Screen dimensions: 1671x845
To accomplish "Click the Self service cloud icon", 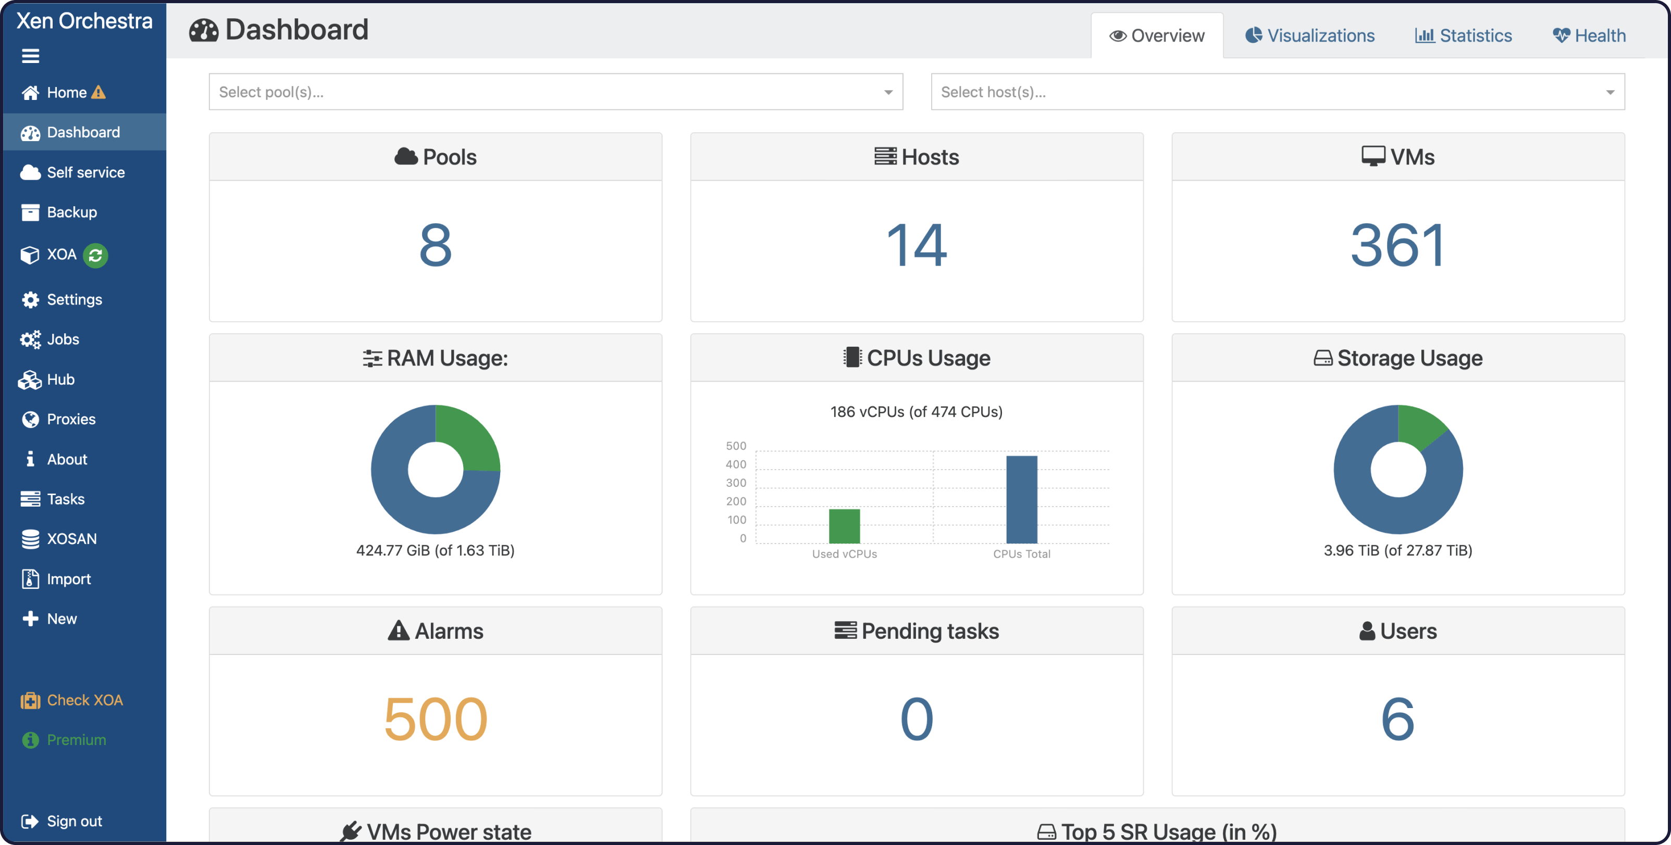I will [x=31, y=172].
